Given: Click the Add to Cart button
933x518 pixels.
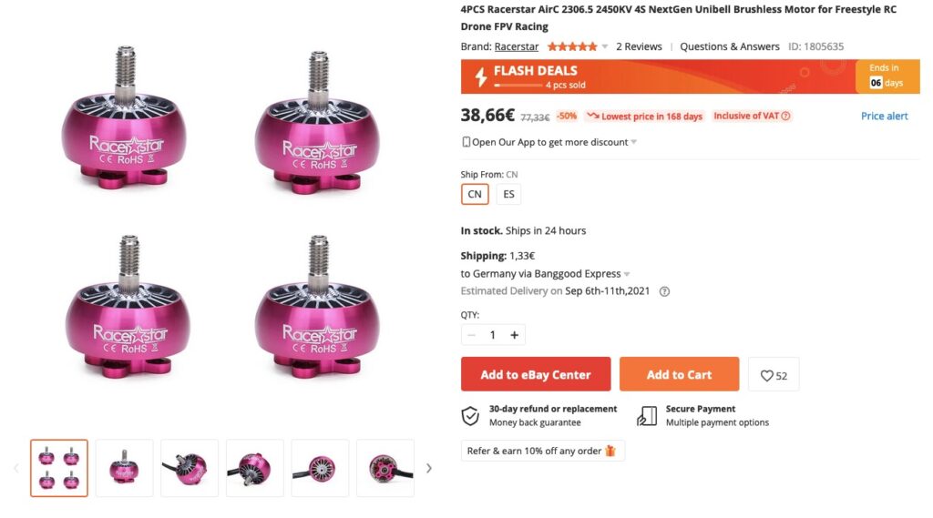Looking at the screenshot, I should 679,374.
